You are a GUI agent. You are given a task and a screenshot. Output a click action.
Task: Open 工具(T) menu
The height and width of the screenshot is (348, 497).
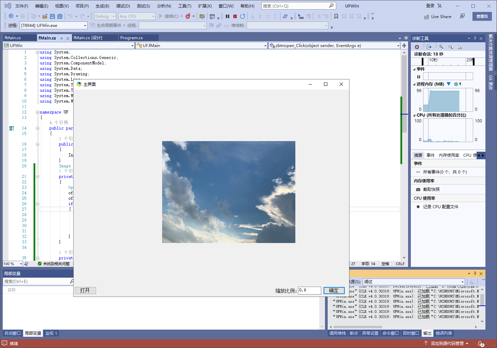coord(185,6)
